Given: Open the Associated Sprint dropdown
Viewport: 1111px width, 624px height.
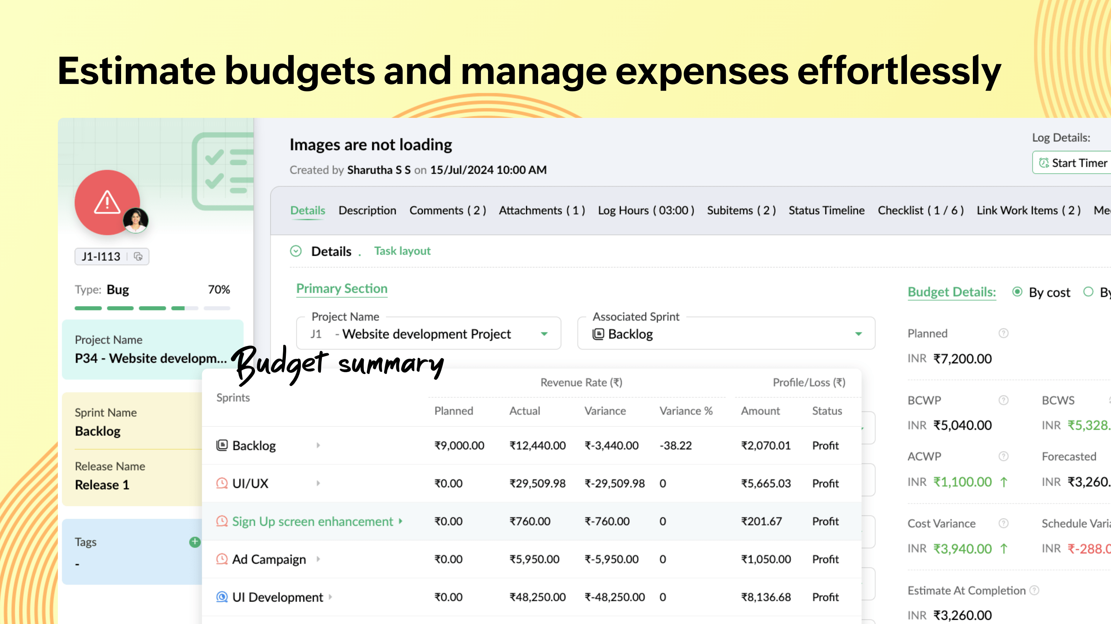Looking at the screenshot, I should [x=859, y=333].
